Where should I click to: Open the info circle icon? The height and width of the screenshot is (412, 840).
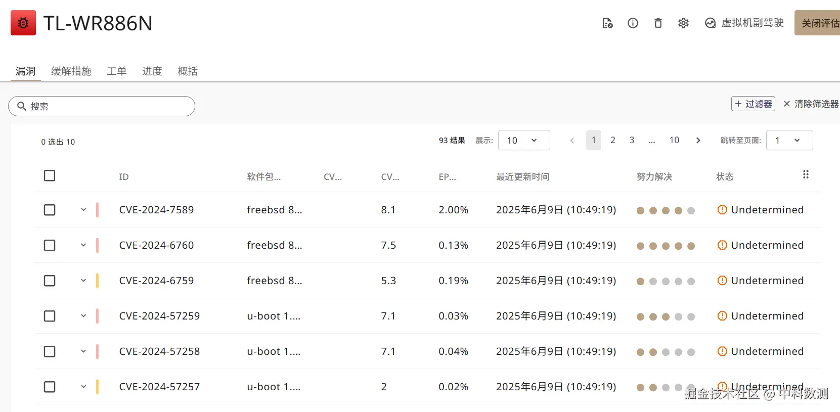[x=633, y=23]
